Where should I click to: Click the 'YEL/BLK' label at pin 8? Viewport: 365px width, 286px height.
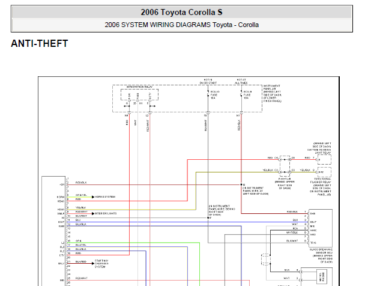coord(81,207)
